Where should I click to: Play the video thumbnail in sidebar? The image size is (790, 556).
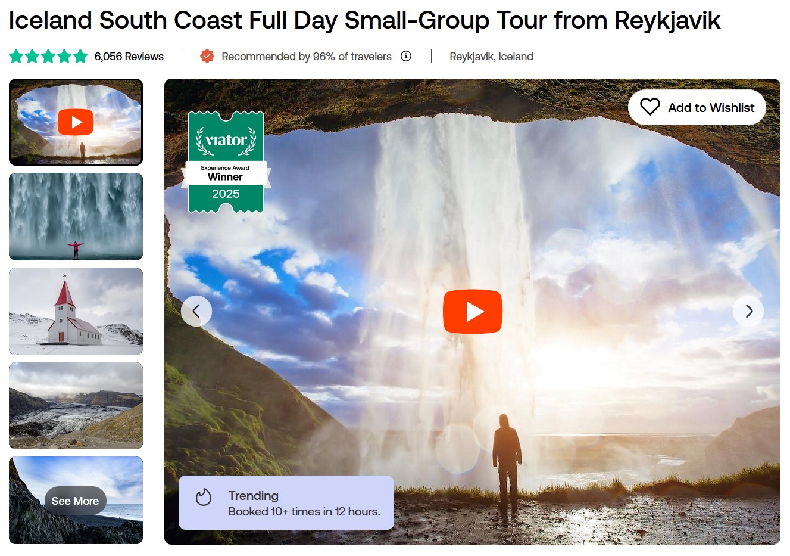pos(76,122)
